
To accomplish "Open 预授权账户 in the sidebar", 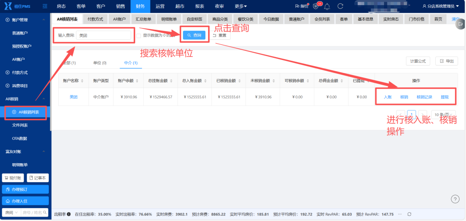I will click(22, 46).
